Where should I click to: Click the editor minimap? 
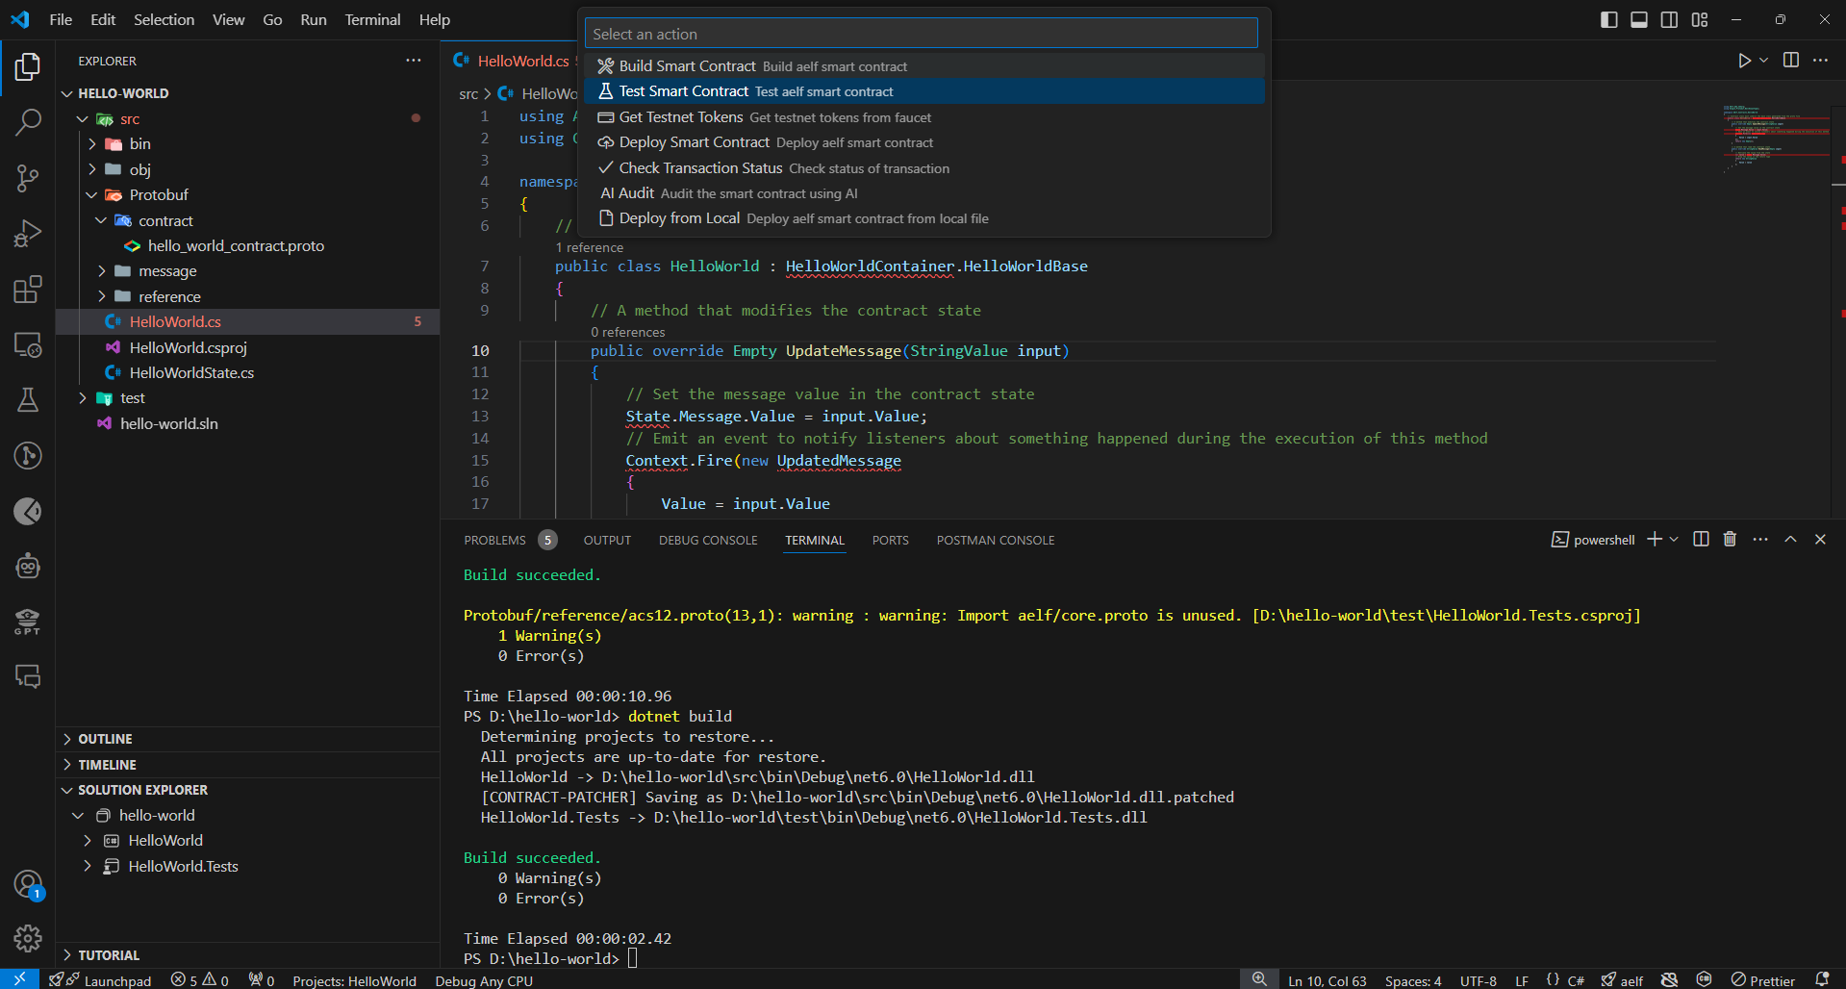coord(1776,139)
